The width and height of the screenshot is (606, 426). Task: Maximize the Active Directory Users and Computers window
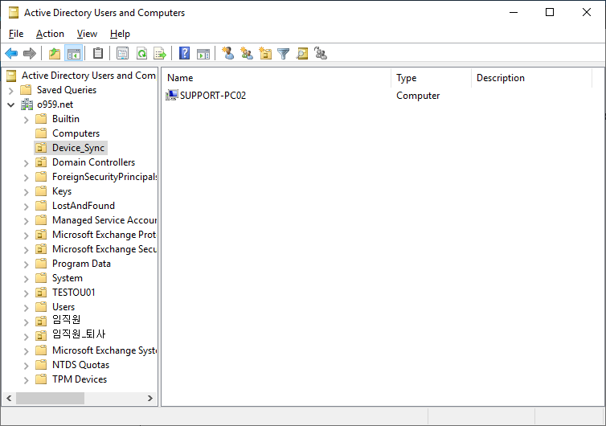550,12
